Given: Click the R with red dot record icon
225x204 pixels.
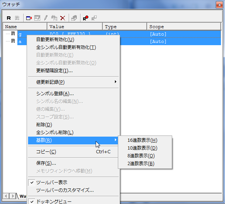Looking at the screenshot, I should (85, 18).
